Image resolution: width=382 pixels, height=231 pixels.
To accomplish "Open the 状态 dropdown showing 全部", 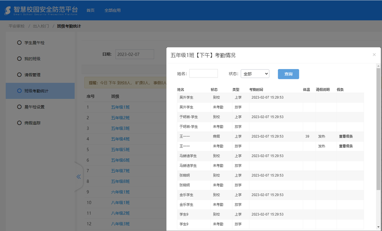I will pyautogui.click(x=255, y=74).
